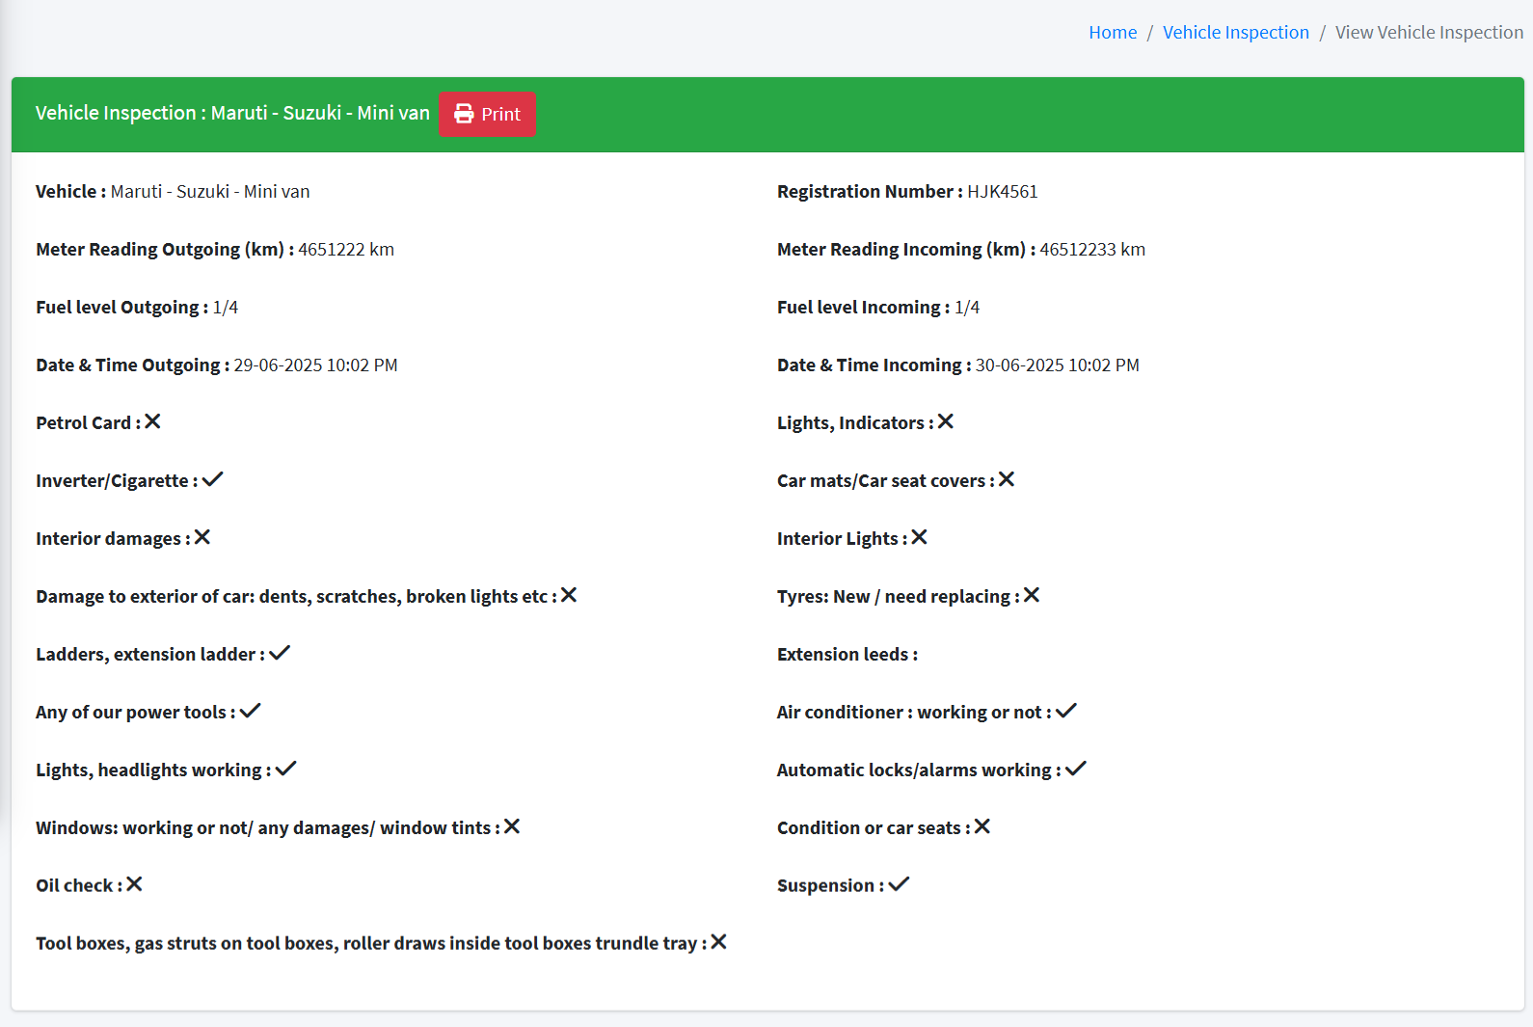Select registration number HJK4561
Image resolution: width=1533 pixels, height=1027 pixels.
point(1003,192)
